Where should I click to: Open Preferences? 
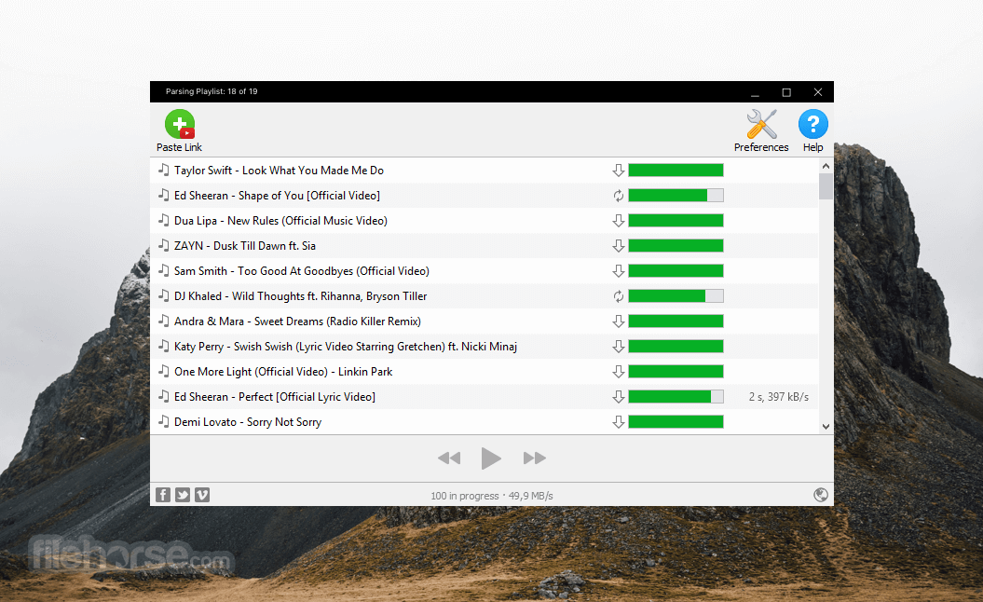pyautogui.click(x=760, y=125)
